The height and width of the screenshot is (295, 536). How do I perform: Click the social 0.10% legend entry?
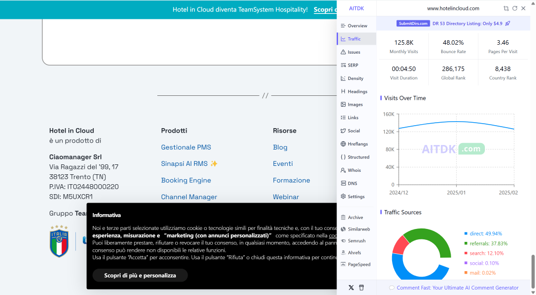[481, 263]
